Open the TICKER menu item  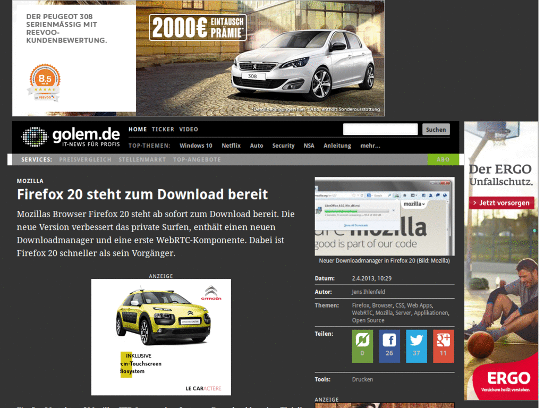point(163,130)
